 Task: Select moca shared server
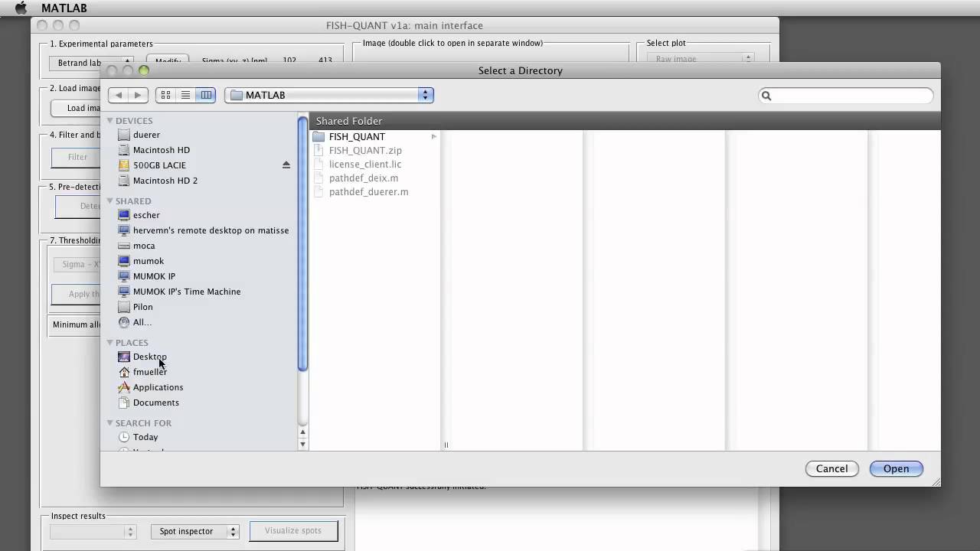[144, 246]
